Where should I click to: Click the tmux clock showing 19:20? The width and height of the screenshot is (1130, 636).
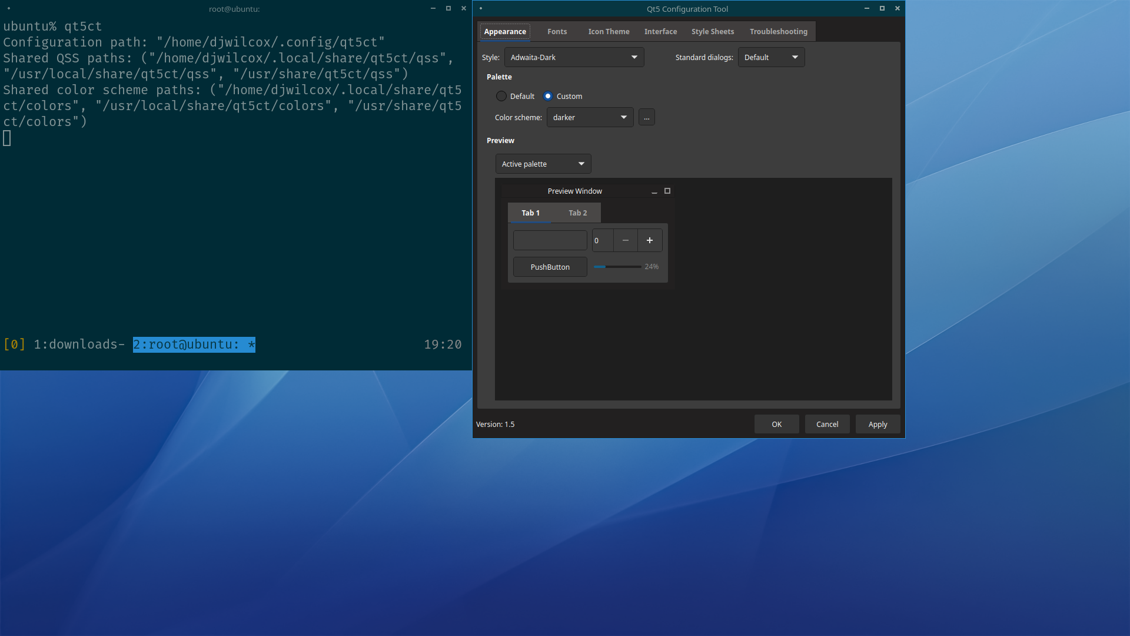point(443,344)
